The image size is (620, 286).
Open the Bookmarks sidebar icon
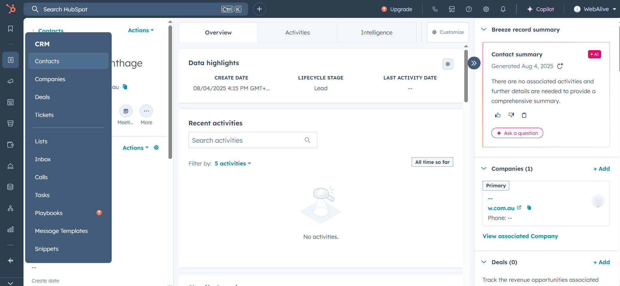[x=10, y=29]
